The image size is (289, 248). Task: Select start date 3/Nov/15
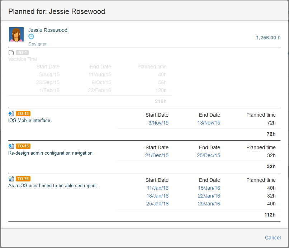tap(158, 123)
